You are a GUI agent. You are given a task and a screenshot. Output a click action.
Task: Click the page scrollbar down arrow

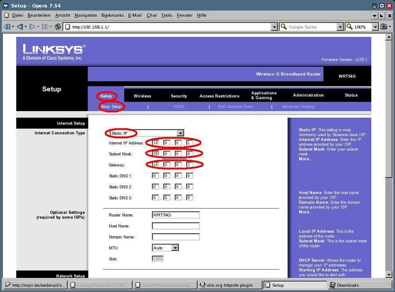[x=389, y=274]
